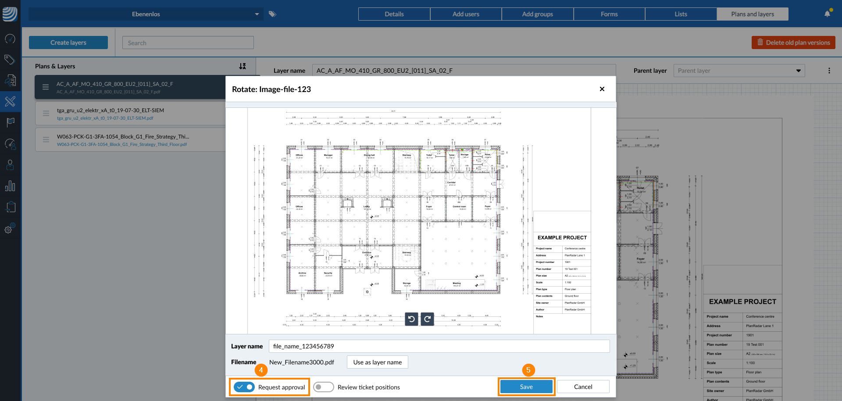Click the Layer name field in dialog
842x401 pixels.
[439, 346]
